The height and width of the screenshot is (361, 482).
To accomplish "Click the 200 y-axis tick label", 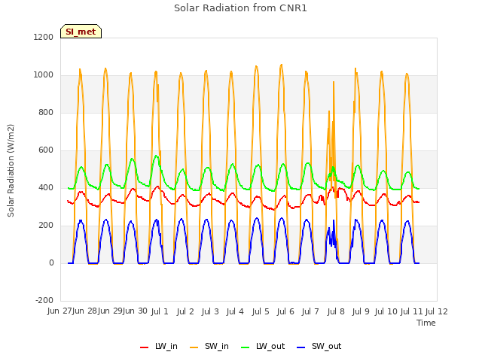I will [x=46, y=226].
